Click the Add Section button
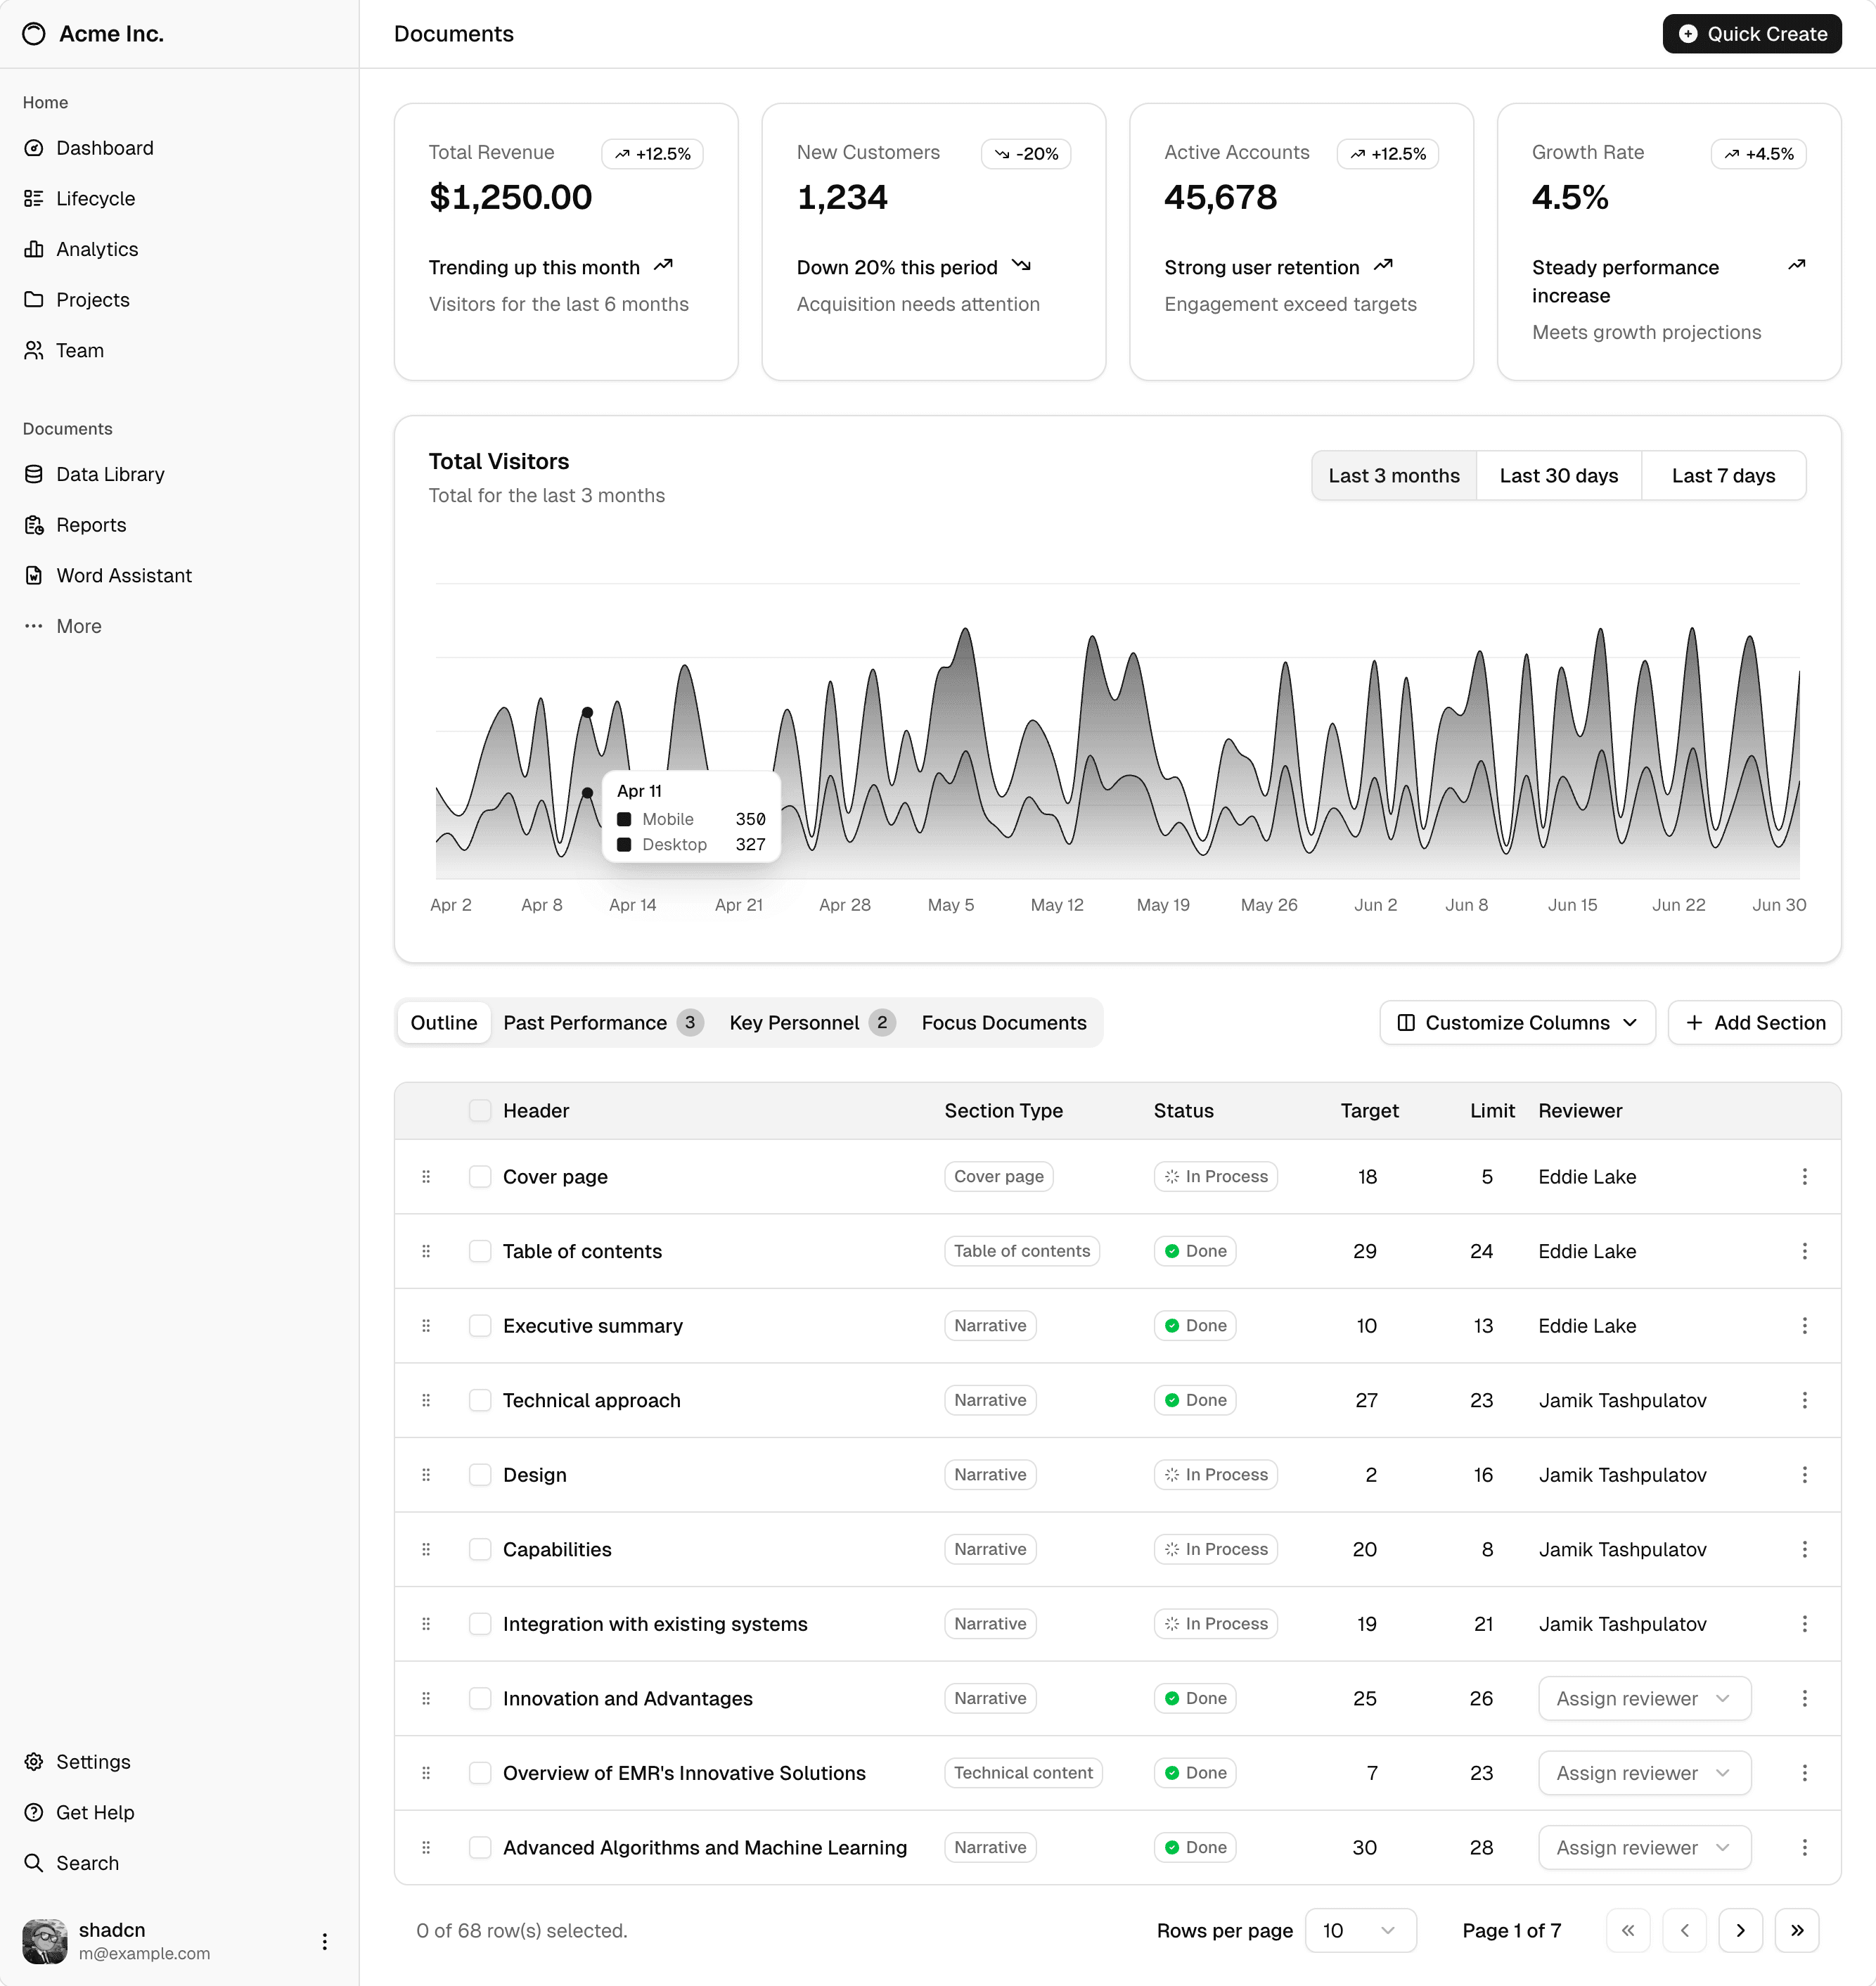Screen dimensions: 1876x1986 (1754, 1022)
